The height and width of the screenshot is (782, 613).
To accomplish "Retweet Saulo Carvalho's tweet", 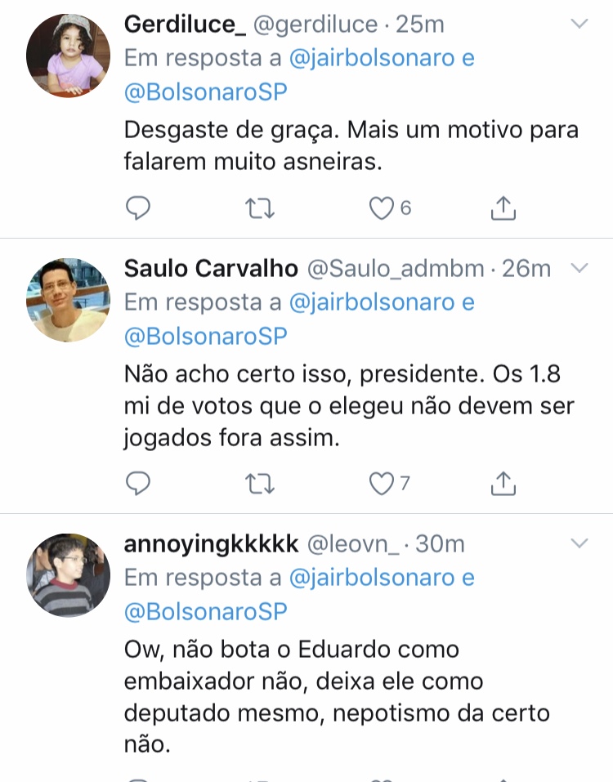I will 260,485.
